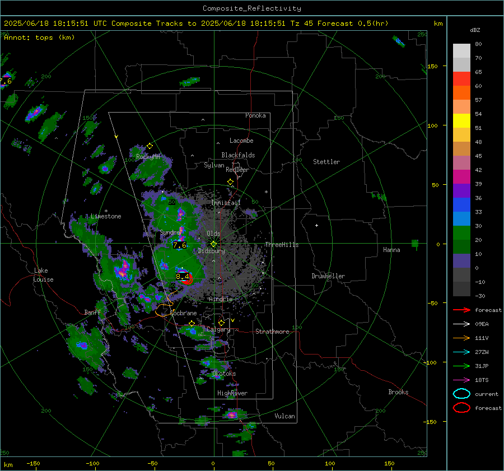504x471 pixels.
Task: Select storm top label 7.6 near Sundre
Action: [180, 245]
